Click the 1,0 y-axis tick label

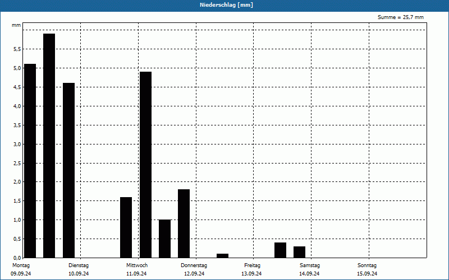point(17,220)
